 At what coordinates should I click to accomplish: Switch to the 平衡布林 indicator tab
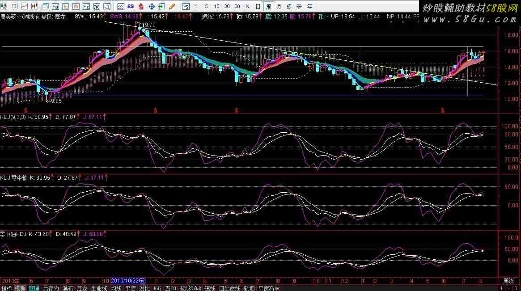pos(268,288)
